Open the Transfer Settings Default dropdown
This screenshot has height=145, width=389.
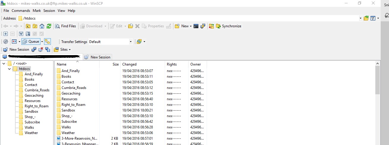tap(130, 42)
